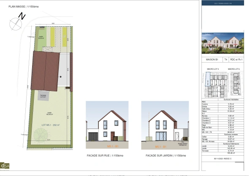Screen dimensions: 250x176
Task: Click the brown tiled roof on the site plan
Action: (x=45, y=71)
